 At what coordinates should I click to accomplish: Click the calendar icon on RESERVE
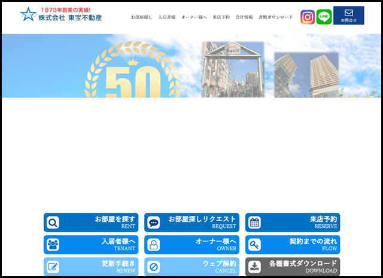254,222
